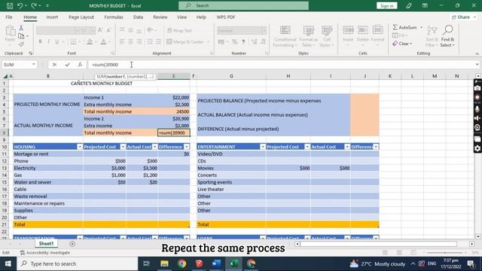Click the Paste clipboard icon
This screenshot has width=482, height=271.
(10, 31)
